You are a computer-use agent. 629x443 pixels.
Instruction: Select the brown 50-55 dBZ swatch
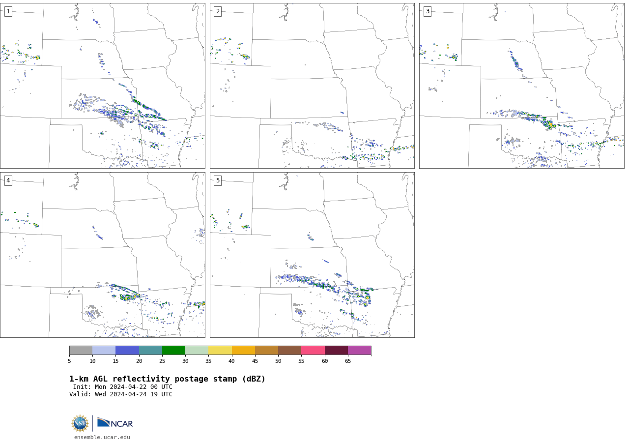tap(289, 350)
